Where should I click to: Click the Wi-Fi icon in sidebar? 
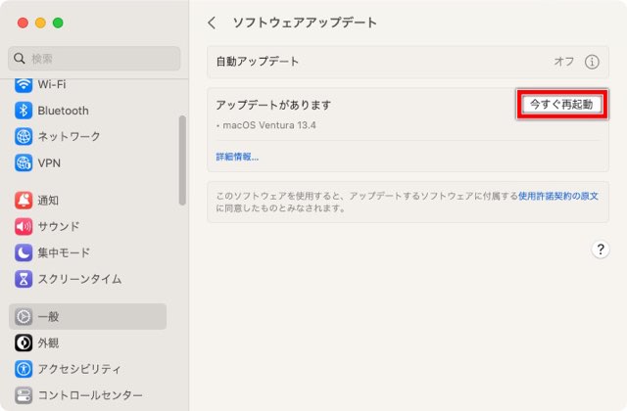(x=24, y=85)
